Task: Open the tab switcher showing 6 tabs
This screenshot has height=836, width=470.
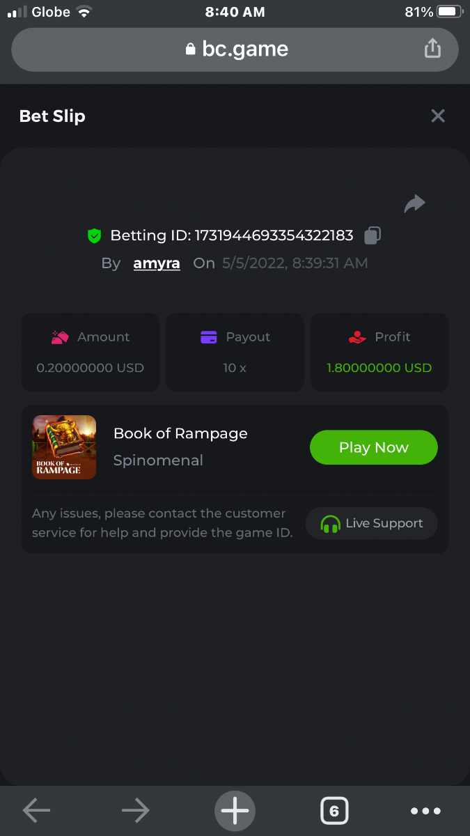Action: click(x=334, y=811)
